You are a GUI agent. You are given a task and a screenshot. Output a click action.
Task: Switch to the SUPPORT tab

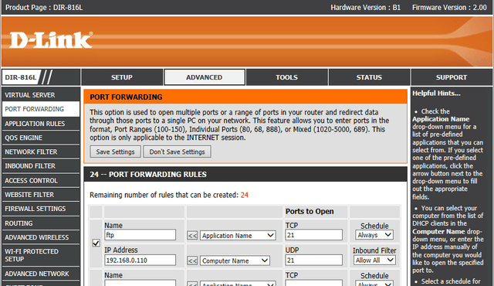point(452,77)
